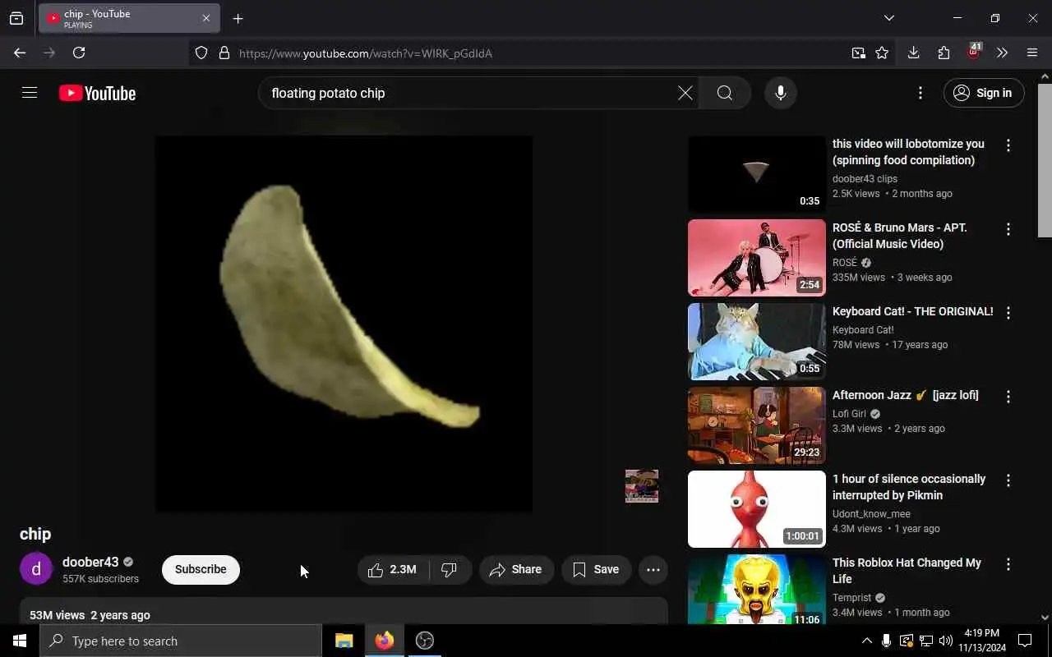Click the '53M views 2 years ago' description

tap(90, 615)
